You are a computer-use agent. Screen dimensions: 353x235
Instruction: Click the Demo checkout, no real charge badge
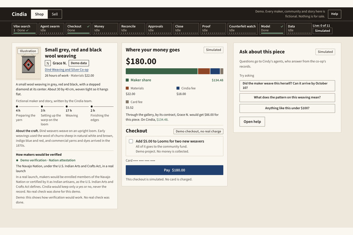(x=198, y=131)
